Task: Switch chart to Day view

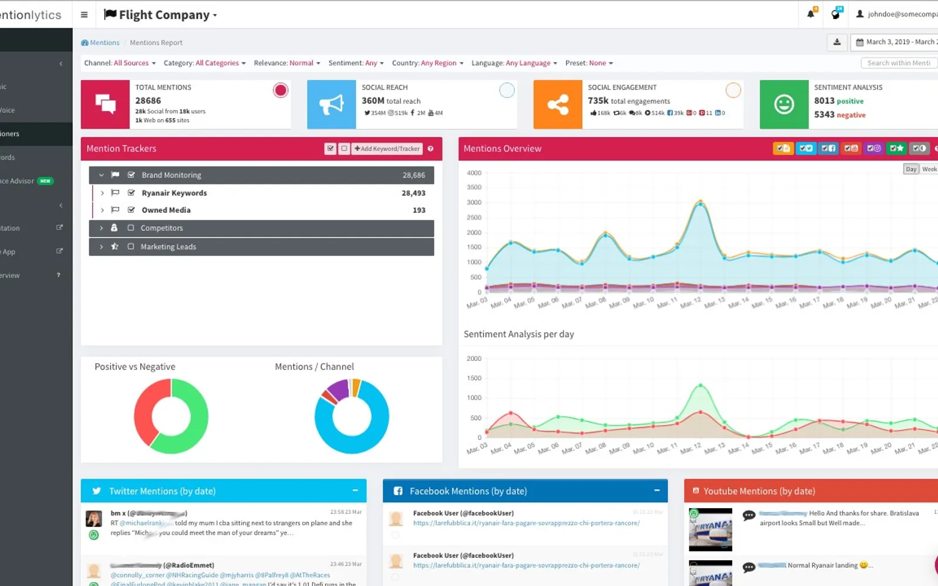Action: point(911,169)
